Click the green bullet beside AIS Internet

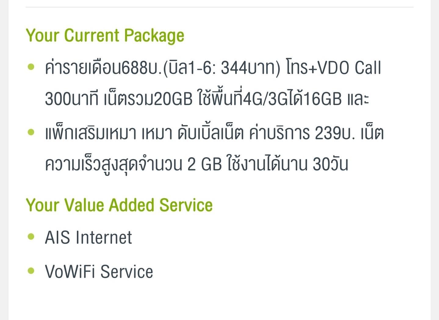click(31, 237)
